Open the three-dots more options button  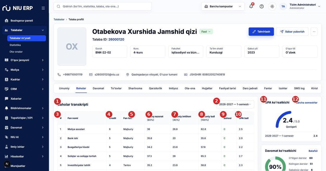tap(314, 32)
